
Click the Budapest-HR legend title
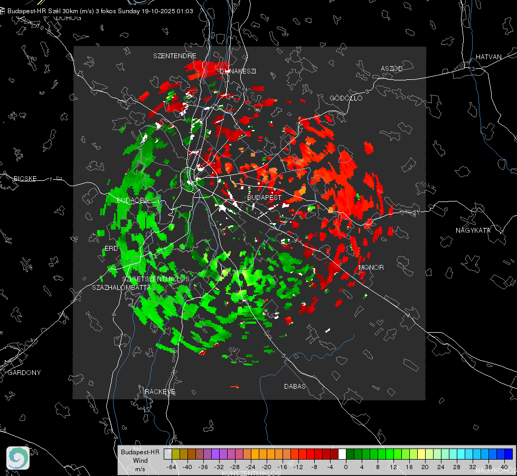[140, 452]
